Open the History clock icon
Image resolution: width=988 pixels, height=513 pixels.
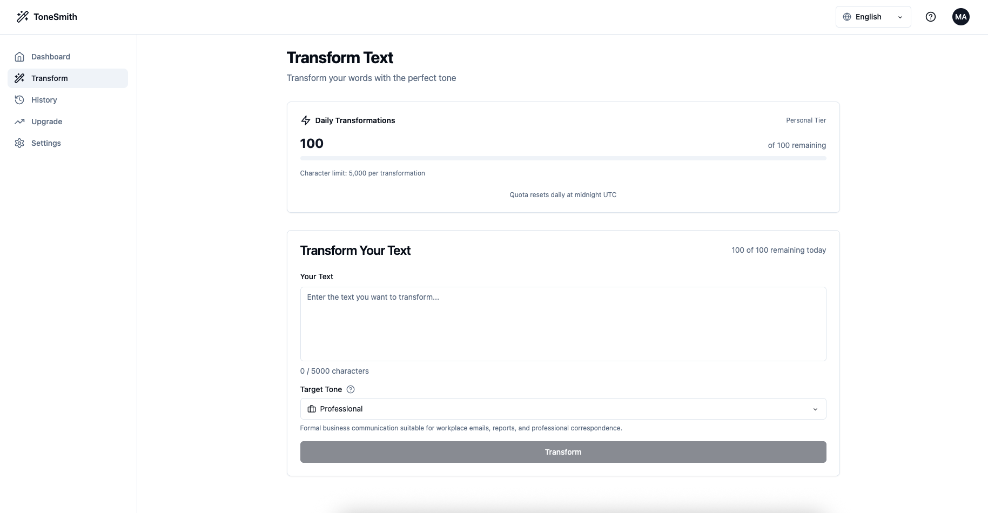tap(19, 100)
